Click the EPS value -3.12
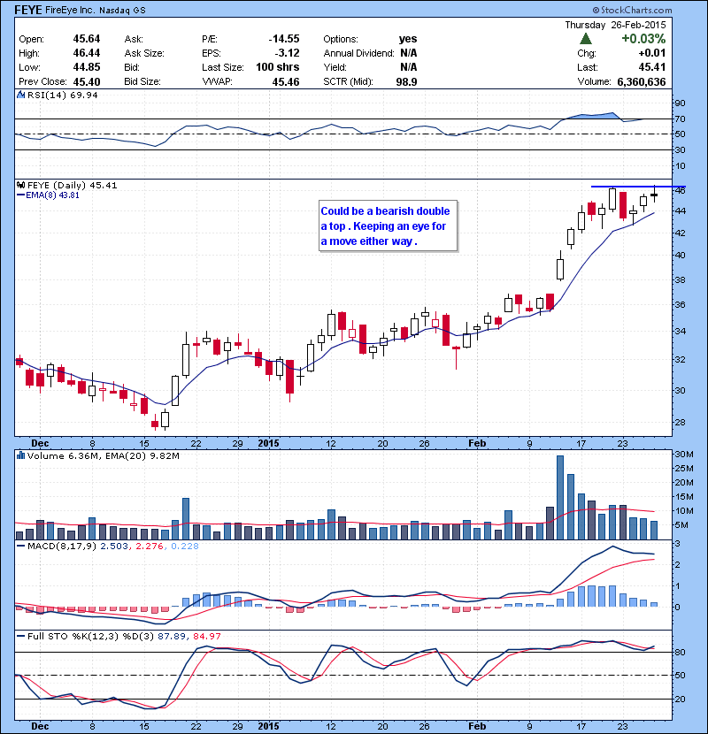The height and width of the screenshot is (734, 708). pos(288,53)
